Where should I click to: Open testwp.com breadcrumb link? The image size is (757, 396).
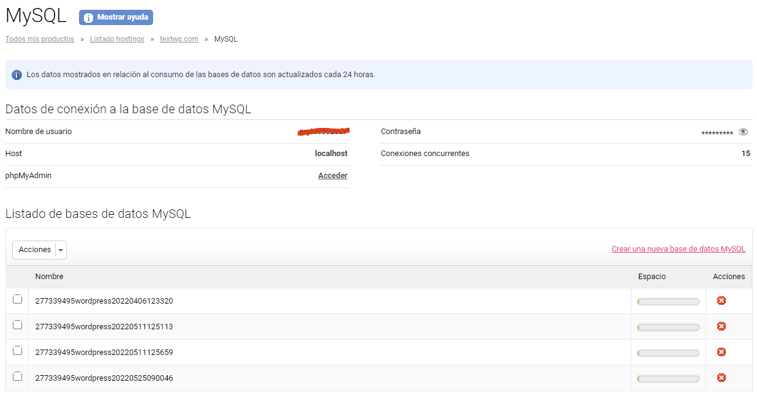[179, 39]
